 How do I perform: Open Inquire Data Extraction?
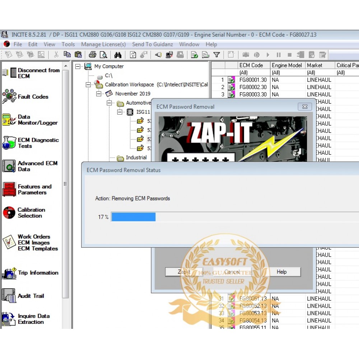26,319
